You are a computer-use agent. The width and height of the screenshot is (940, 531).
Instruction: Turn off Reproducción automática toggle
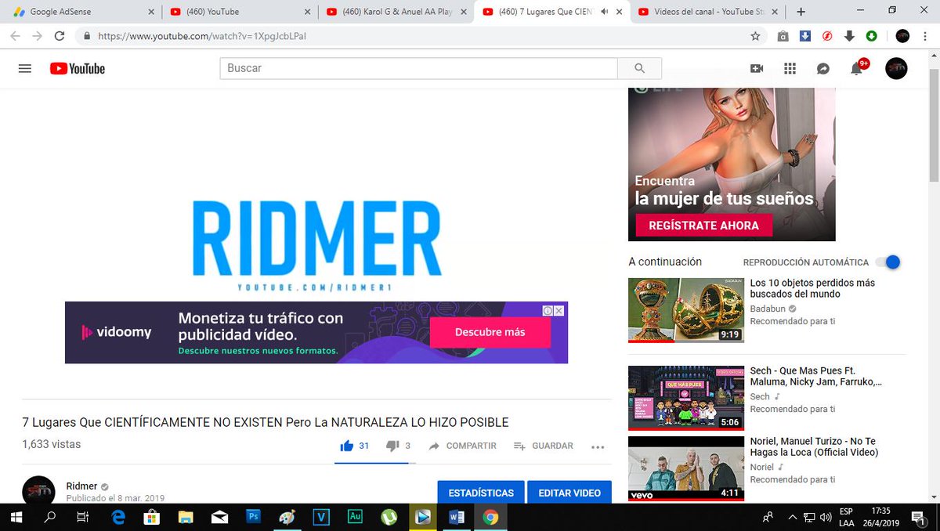[x=888, y=262]
